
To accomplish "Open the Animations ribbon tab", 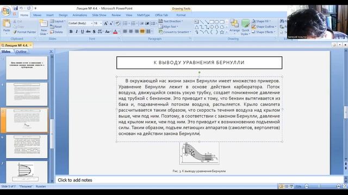I will tap(80, 15).
